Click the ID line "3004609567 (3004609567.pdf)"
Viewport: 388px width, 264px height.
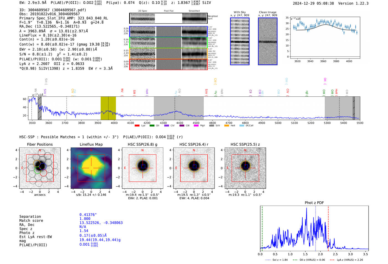53,10
